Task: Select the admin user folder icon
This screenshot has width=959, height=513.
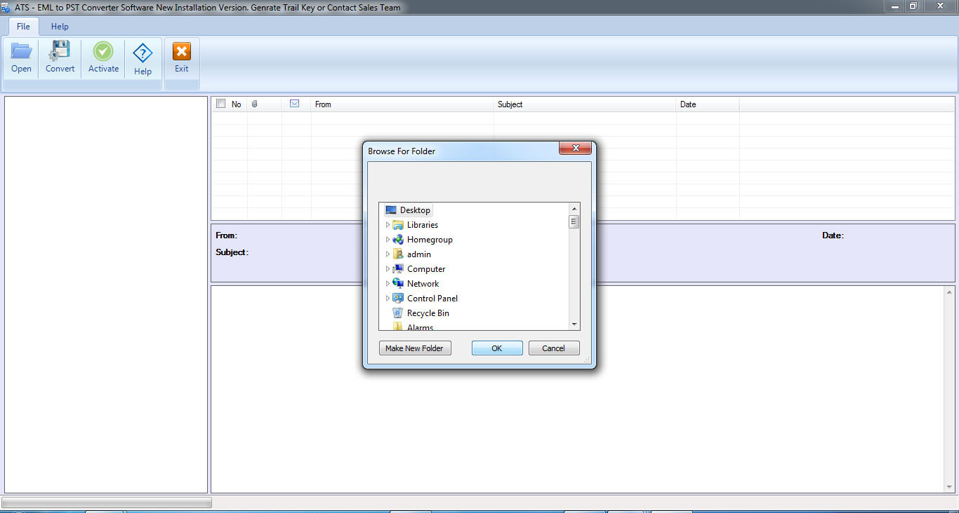Action: 398,254
